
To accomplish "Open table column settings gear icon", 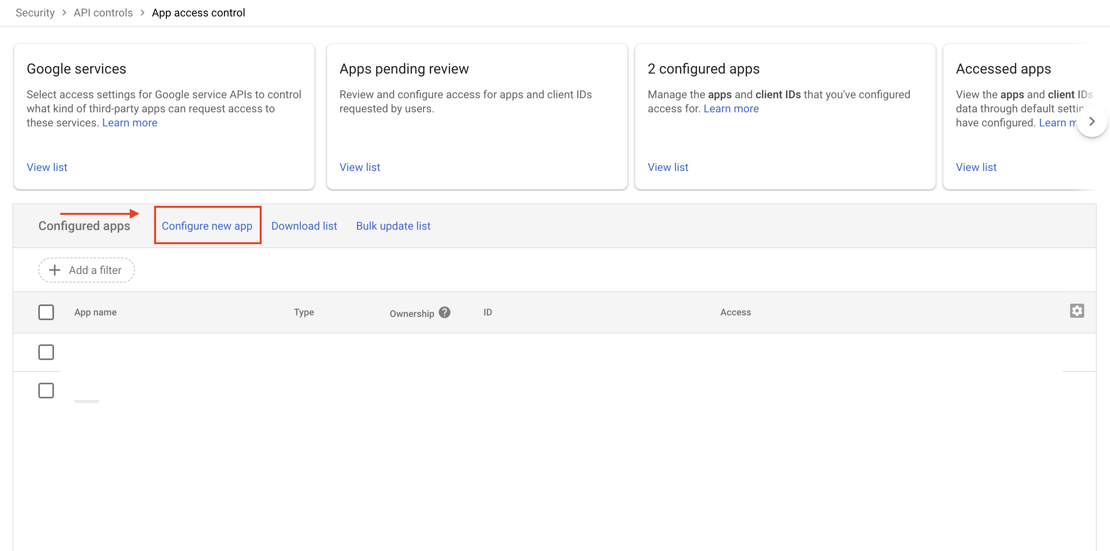I will pos(1076,311).
